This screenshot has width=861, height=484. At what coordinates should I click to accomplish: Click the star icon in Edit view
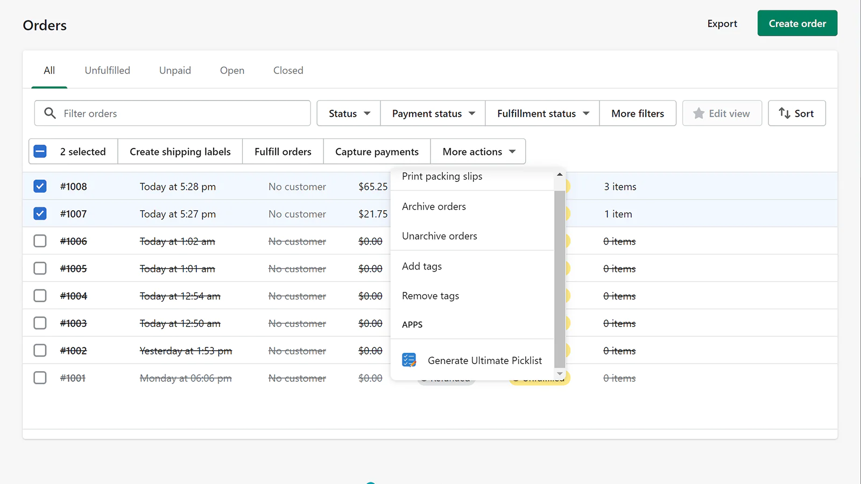click(698, 113)
